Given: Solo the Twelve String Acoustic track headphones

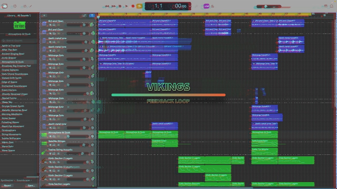Looking at the screenshot, I should pyautogui.click(x=54, y=154).
